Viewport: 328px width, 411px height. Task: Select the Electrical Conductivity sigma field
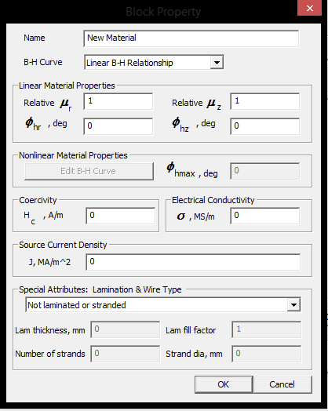(x=264, y=216)
